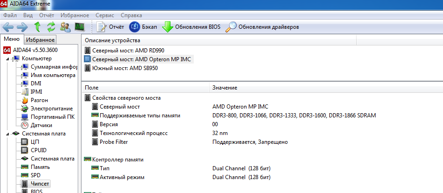Go up one level with green arrow
Screen dimensions: 443x193
37,27
